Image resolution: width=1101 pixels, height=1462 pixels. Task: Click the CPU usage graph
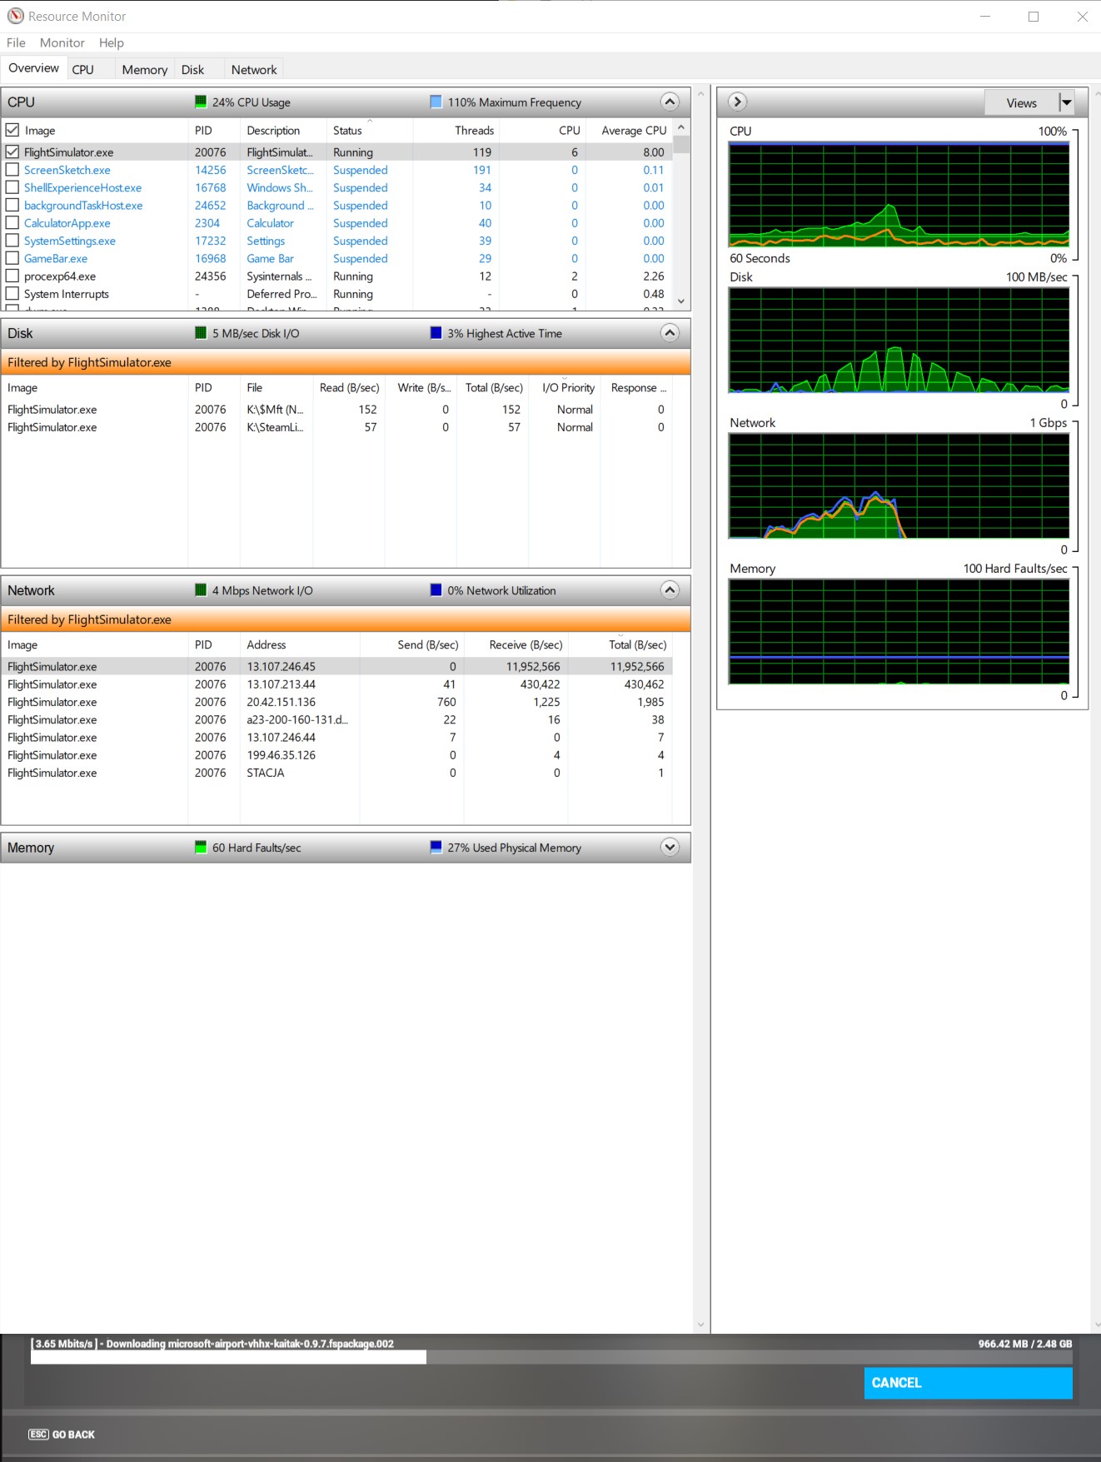[899, 194]
